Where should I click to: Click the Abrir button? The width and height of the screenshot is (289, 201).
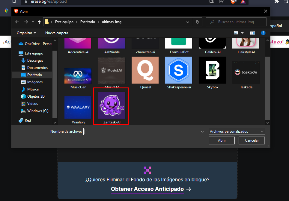tap(222, 140)
